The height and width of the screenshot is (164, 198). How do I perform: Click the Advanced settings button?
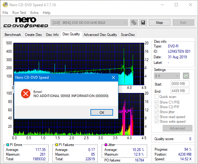pos(178,128)
